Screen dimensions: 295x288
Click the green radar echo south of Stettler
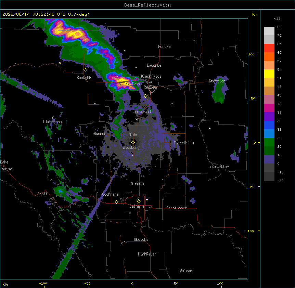point(219,92)
